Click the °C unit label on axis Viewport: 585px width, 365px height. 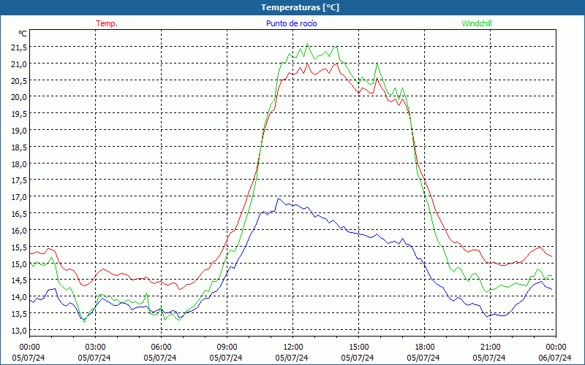point(23,34)
